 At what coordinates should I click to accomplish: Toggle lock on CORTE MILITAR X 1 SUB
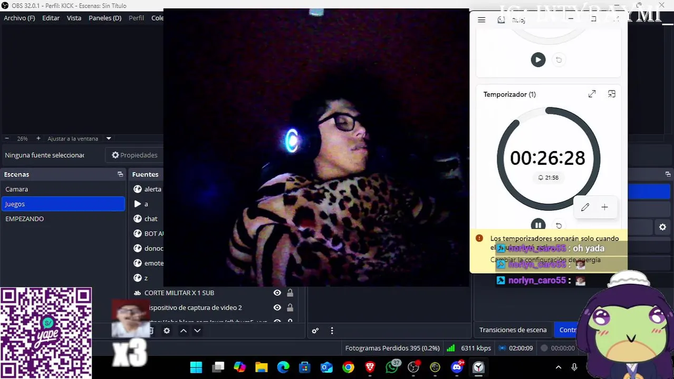coord(290,293)
